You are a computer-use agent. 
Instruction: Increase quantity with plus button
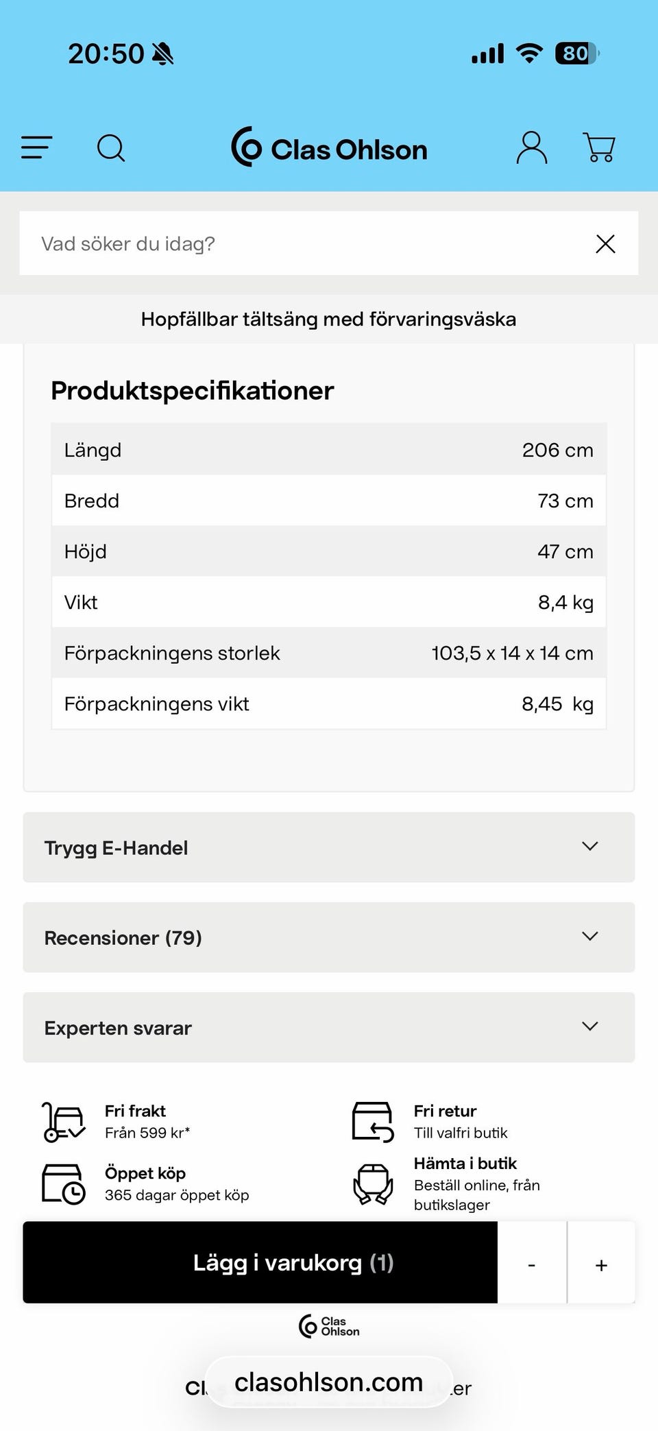click(x=601, y=1264)
